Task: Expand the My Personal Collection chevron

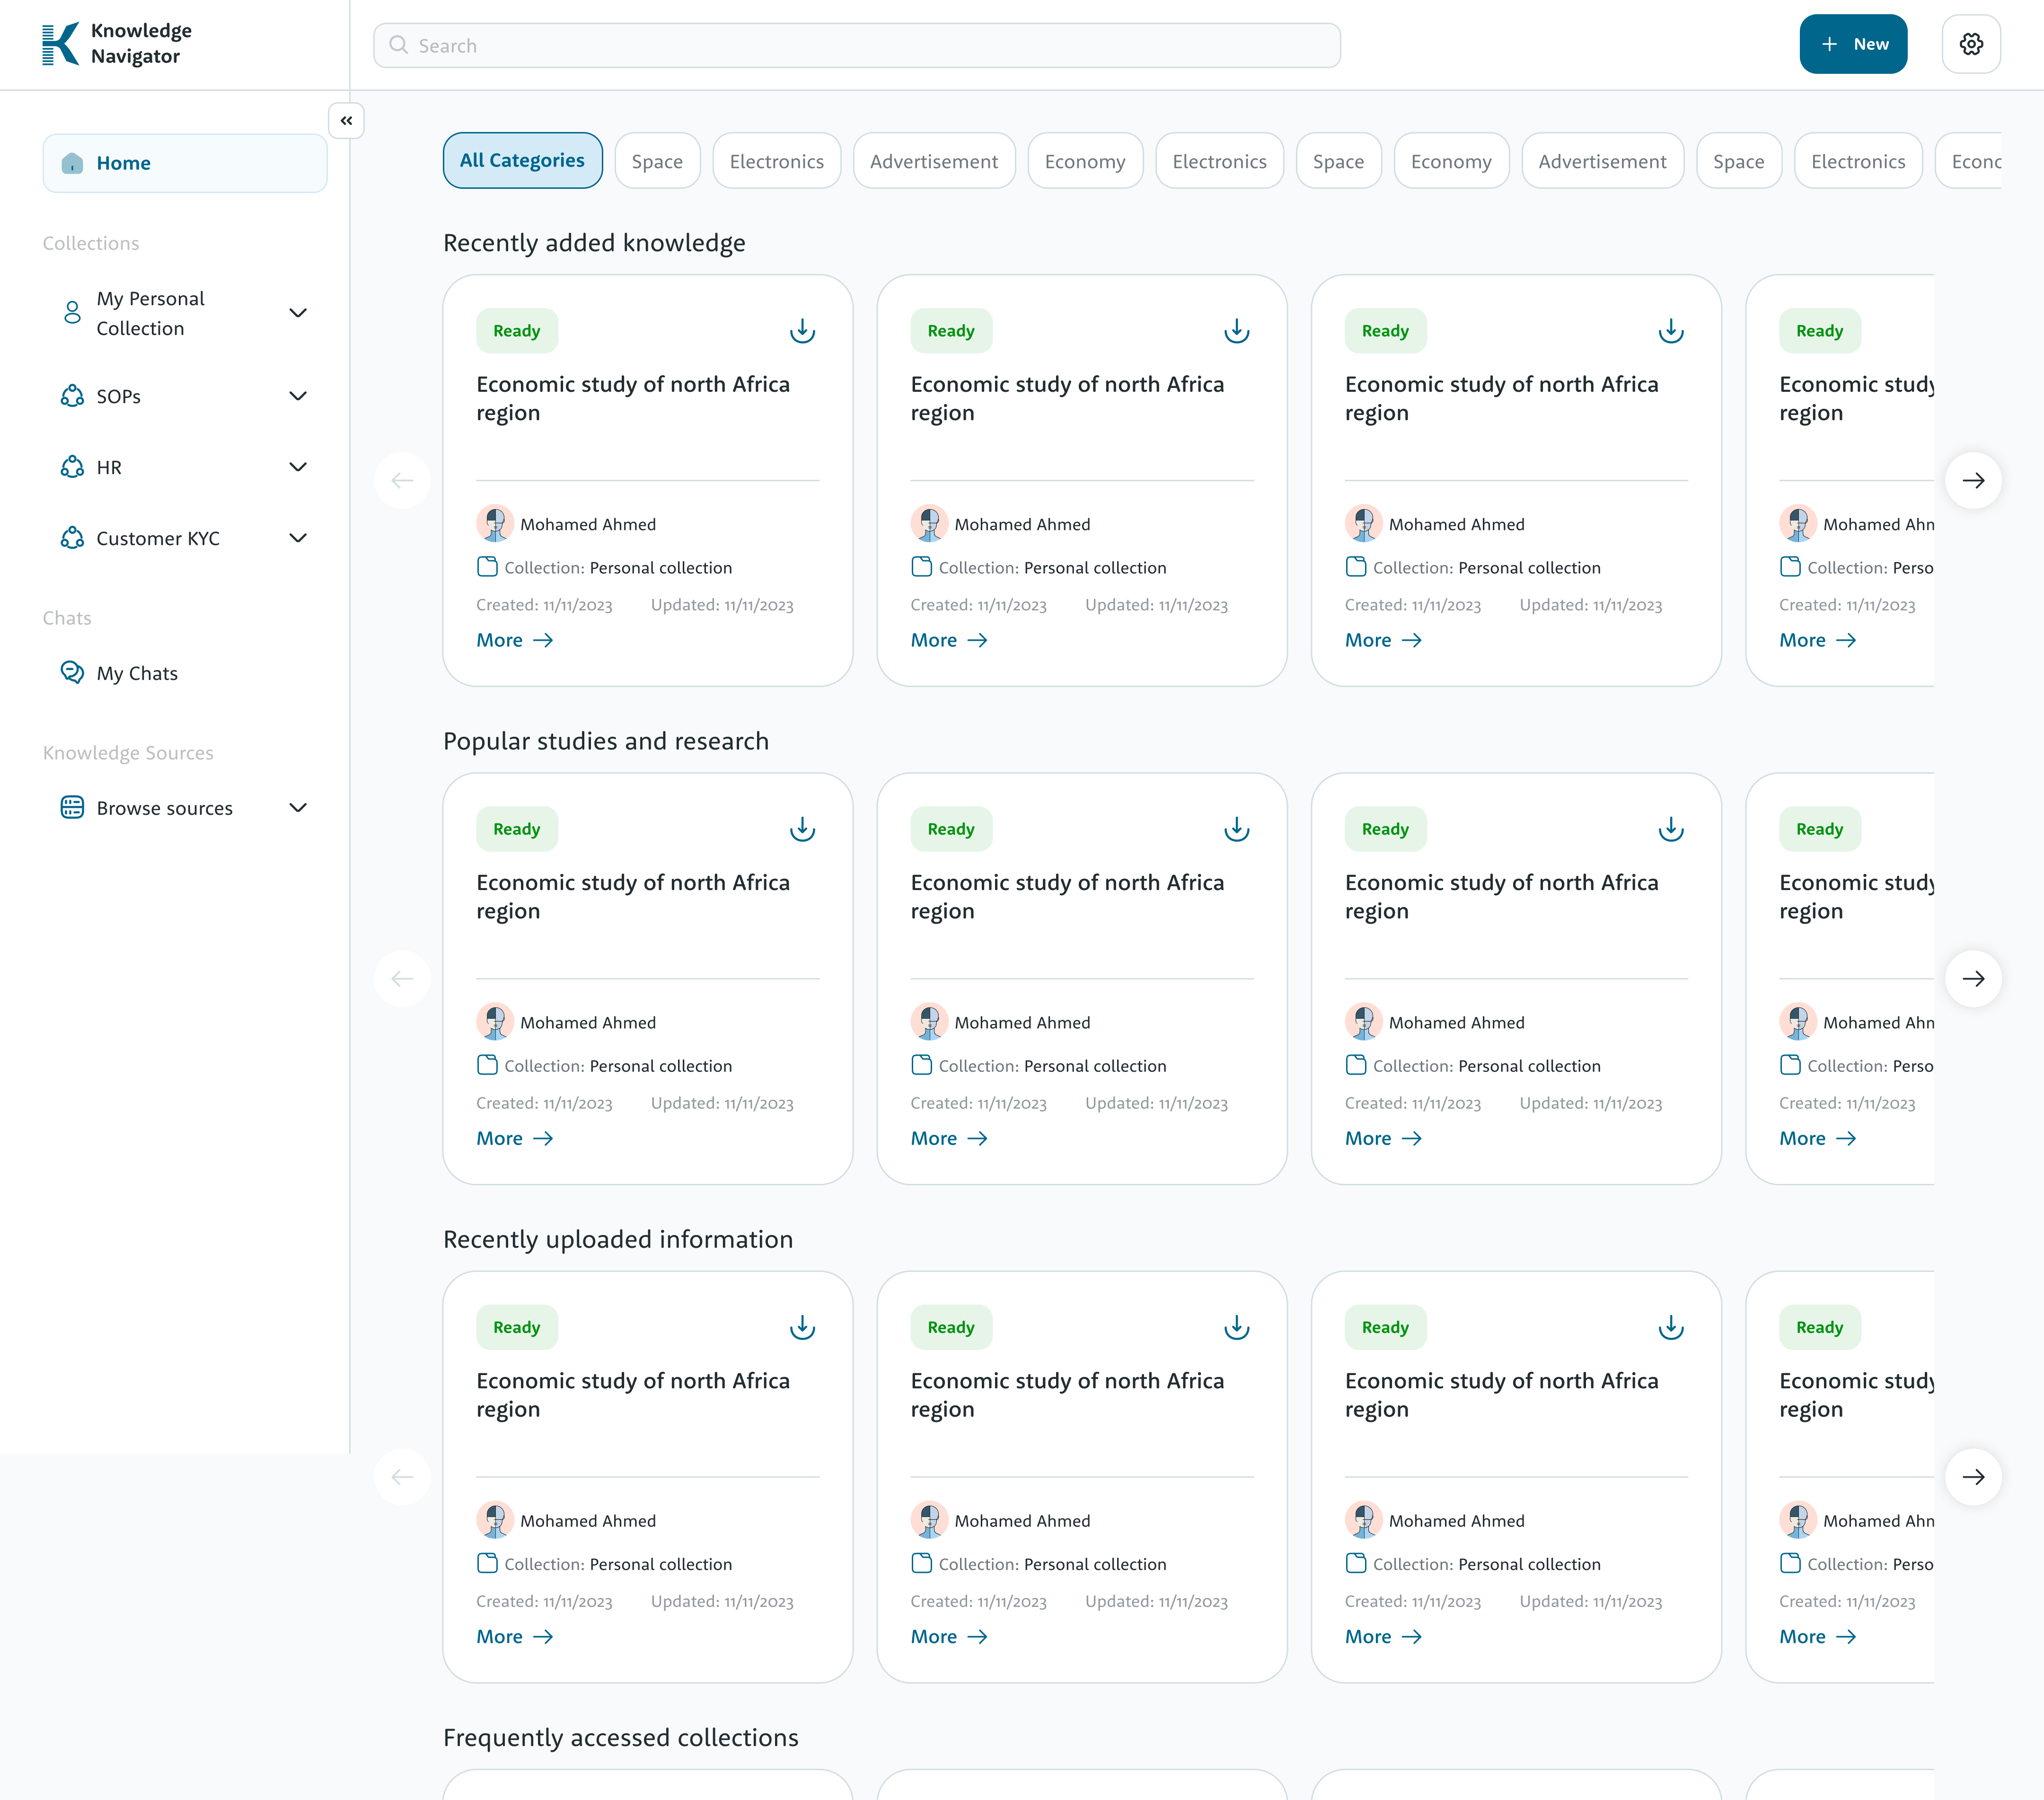Action: [x=298, y=313]
